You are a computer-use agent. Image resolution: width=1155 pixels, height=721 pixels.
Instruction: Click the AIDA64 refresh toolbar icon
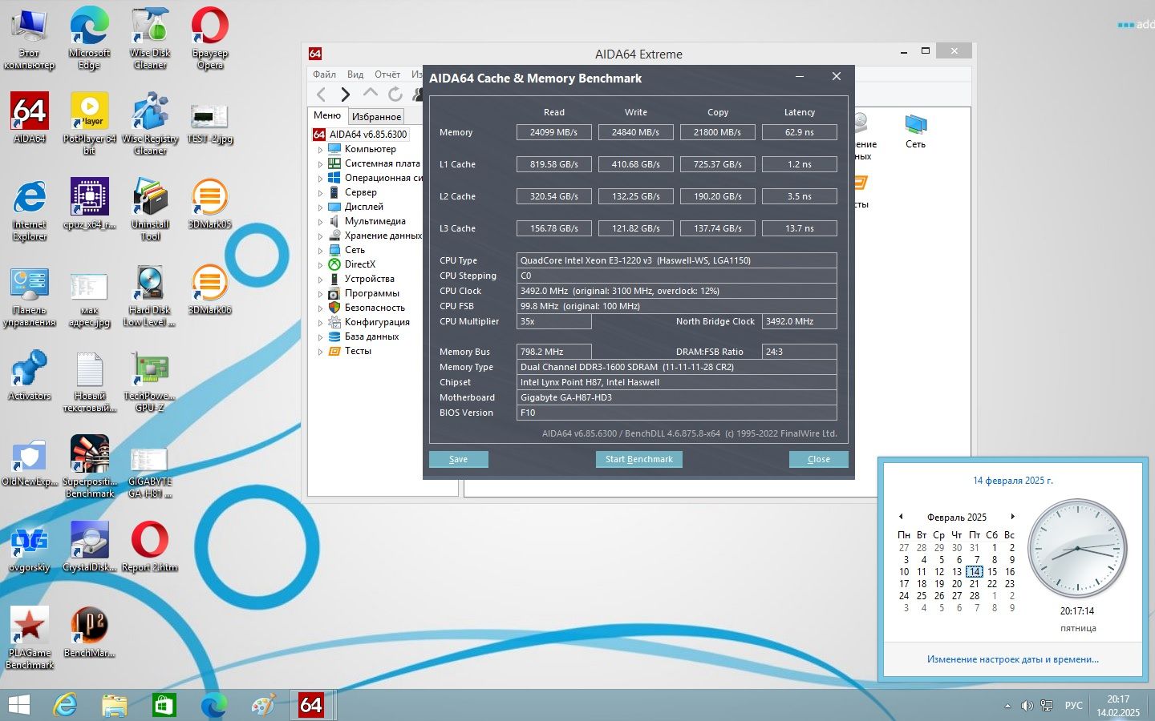pos(395,95)
